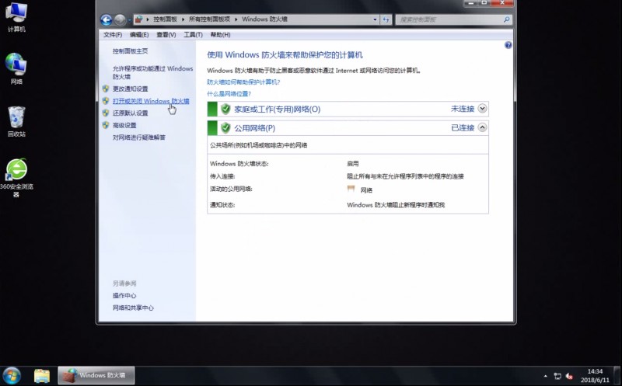
Task: Click the refresh button beside address bar
Action: [386, 19]
